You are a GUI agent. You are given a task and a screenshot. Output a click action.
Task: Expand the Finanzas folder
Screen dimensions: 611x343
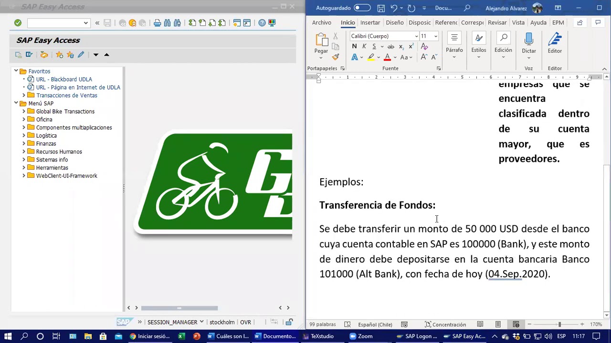pyautogui.click(x=24, y=143)
